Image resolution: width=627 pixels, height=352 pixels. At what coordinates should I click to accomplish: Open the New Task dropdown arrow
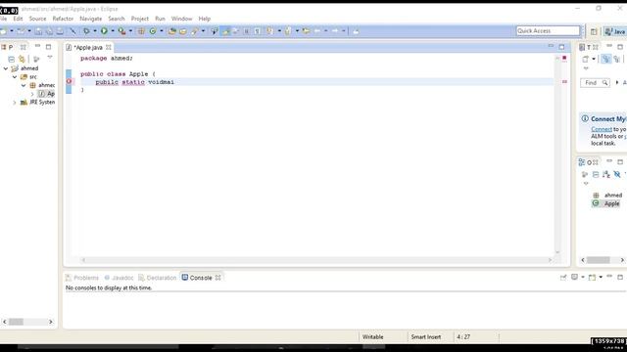click(594, 59)
